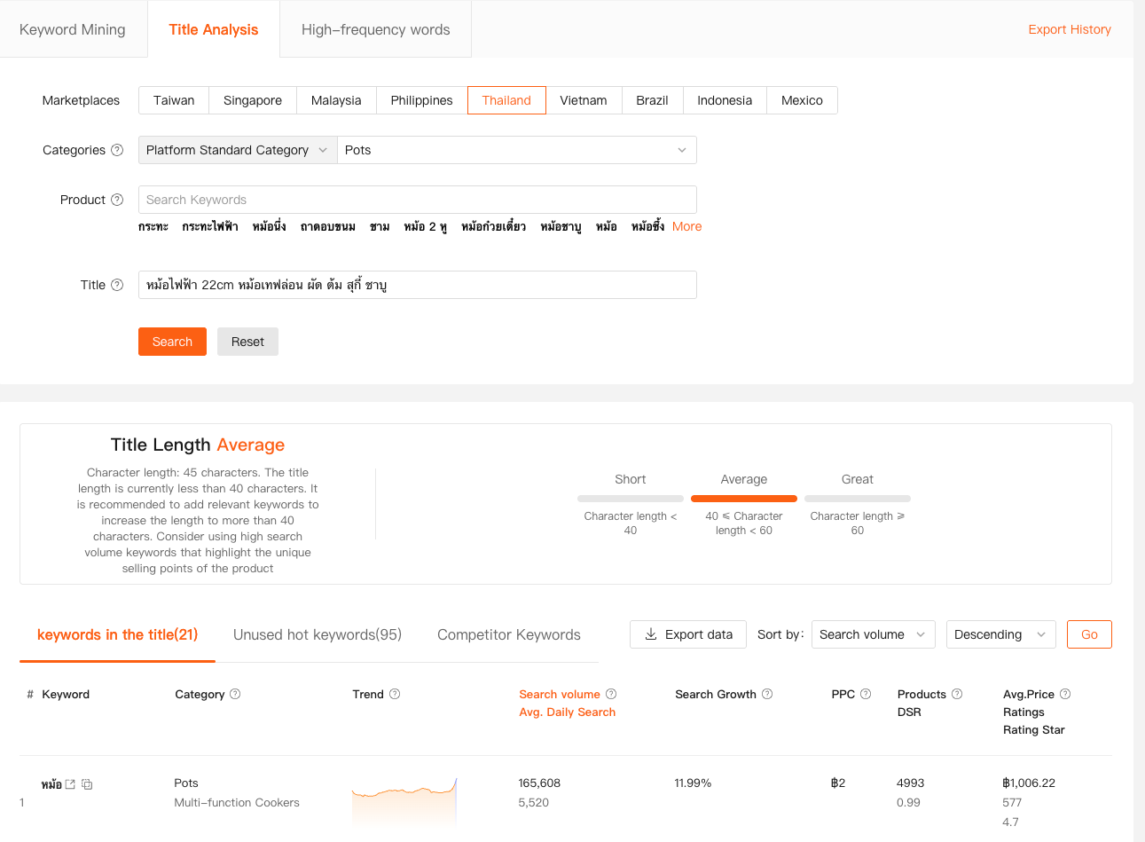
Task: Open the Sort by Search volume dropdown
Action: coord(873,634)
